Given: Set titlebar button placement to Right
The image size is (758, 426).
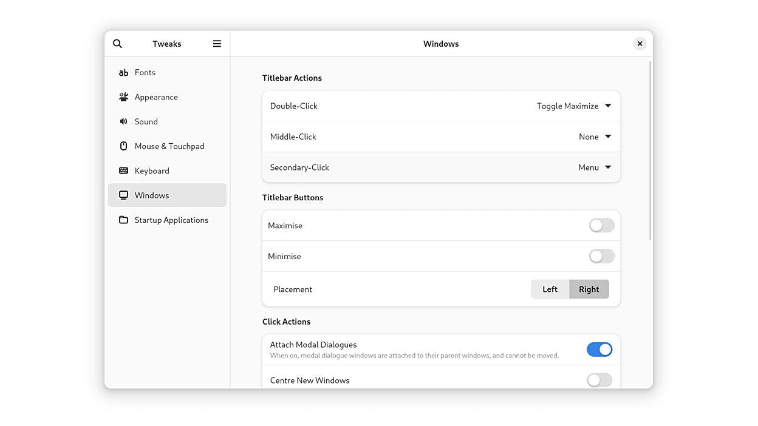Looking at the screenshot, I should coord(589,289).
